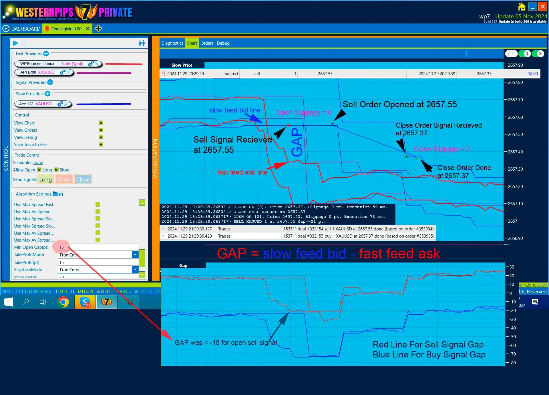This screenshot has width=549, height=395.
Task: Click the two-person copy icon in control toolbar
Action: [x=142, y=43]
